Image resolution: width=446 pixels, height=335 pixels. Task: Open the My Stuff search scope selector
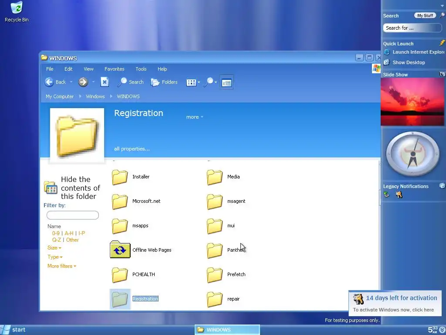click(x=425, y=16)
